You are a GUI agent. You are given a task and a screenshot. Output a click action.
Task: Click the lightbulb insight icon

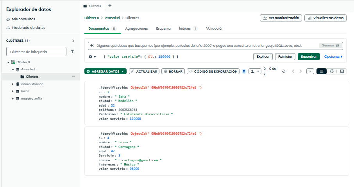click(x=244, y=71)
